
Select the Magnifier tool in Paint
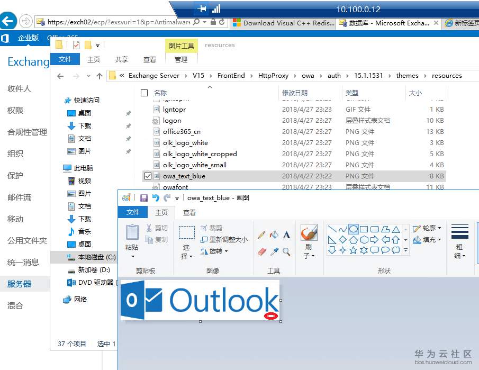click(286, 251)
